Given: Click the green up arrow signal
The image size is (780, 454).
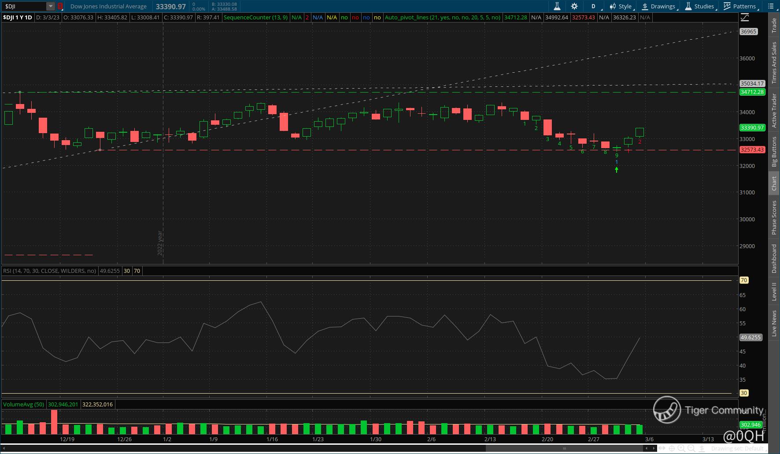Looking at the screenshot, I should 617,170.
